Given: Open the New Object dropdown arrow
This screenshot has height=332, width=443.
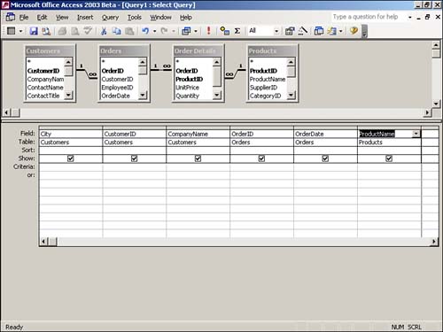Looking at the screenshot, I should coord(340,31).
